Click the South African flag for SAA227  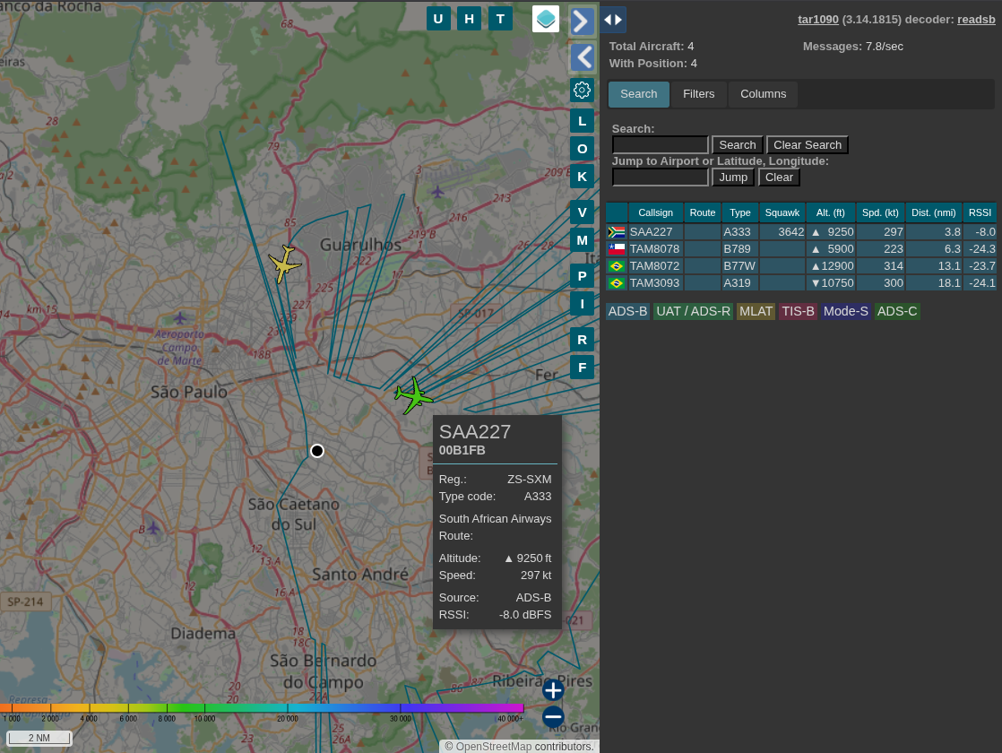617,232
